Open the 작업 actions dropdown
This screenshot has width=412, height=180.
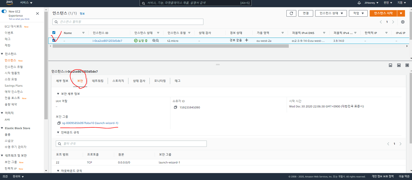pyautogui.click(x=358, y=13)
